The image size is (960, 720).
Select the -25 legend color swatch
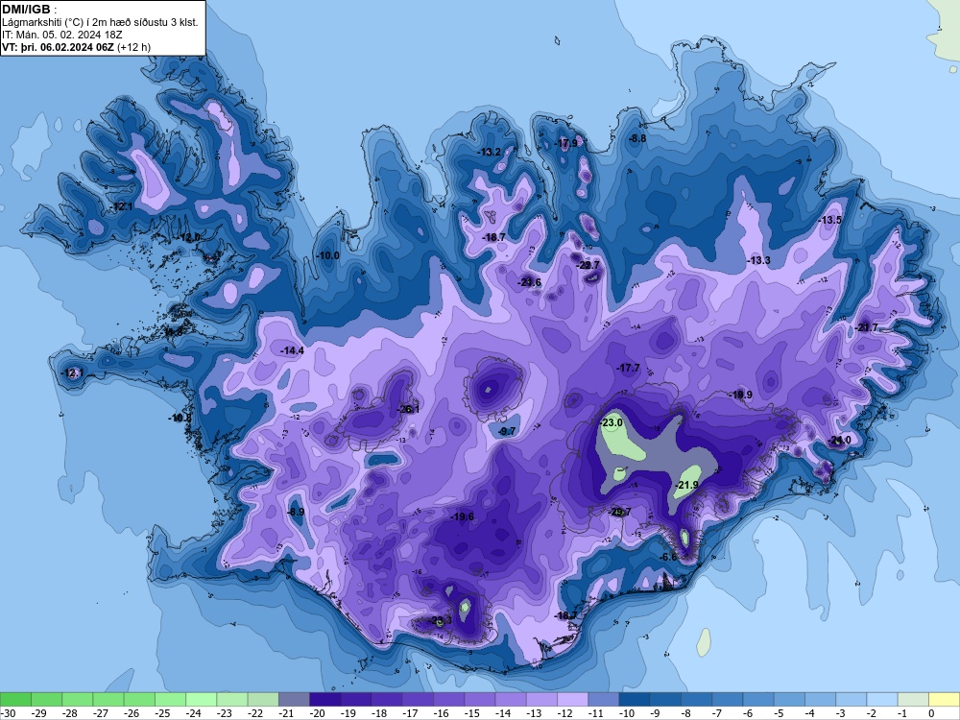(170, 699)
